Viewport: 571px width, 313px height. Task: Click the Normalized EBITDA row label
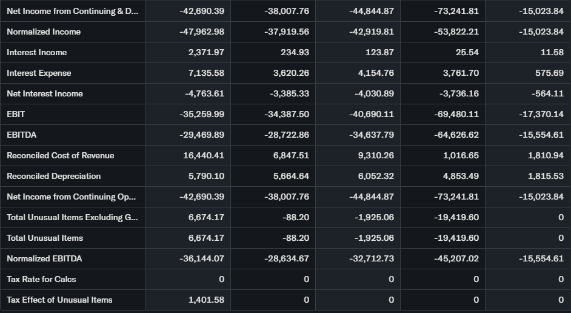click(44, 258)
